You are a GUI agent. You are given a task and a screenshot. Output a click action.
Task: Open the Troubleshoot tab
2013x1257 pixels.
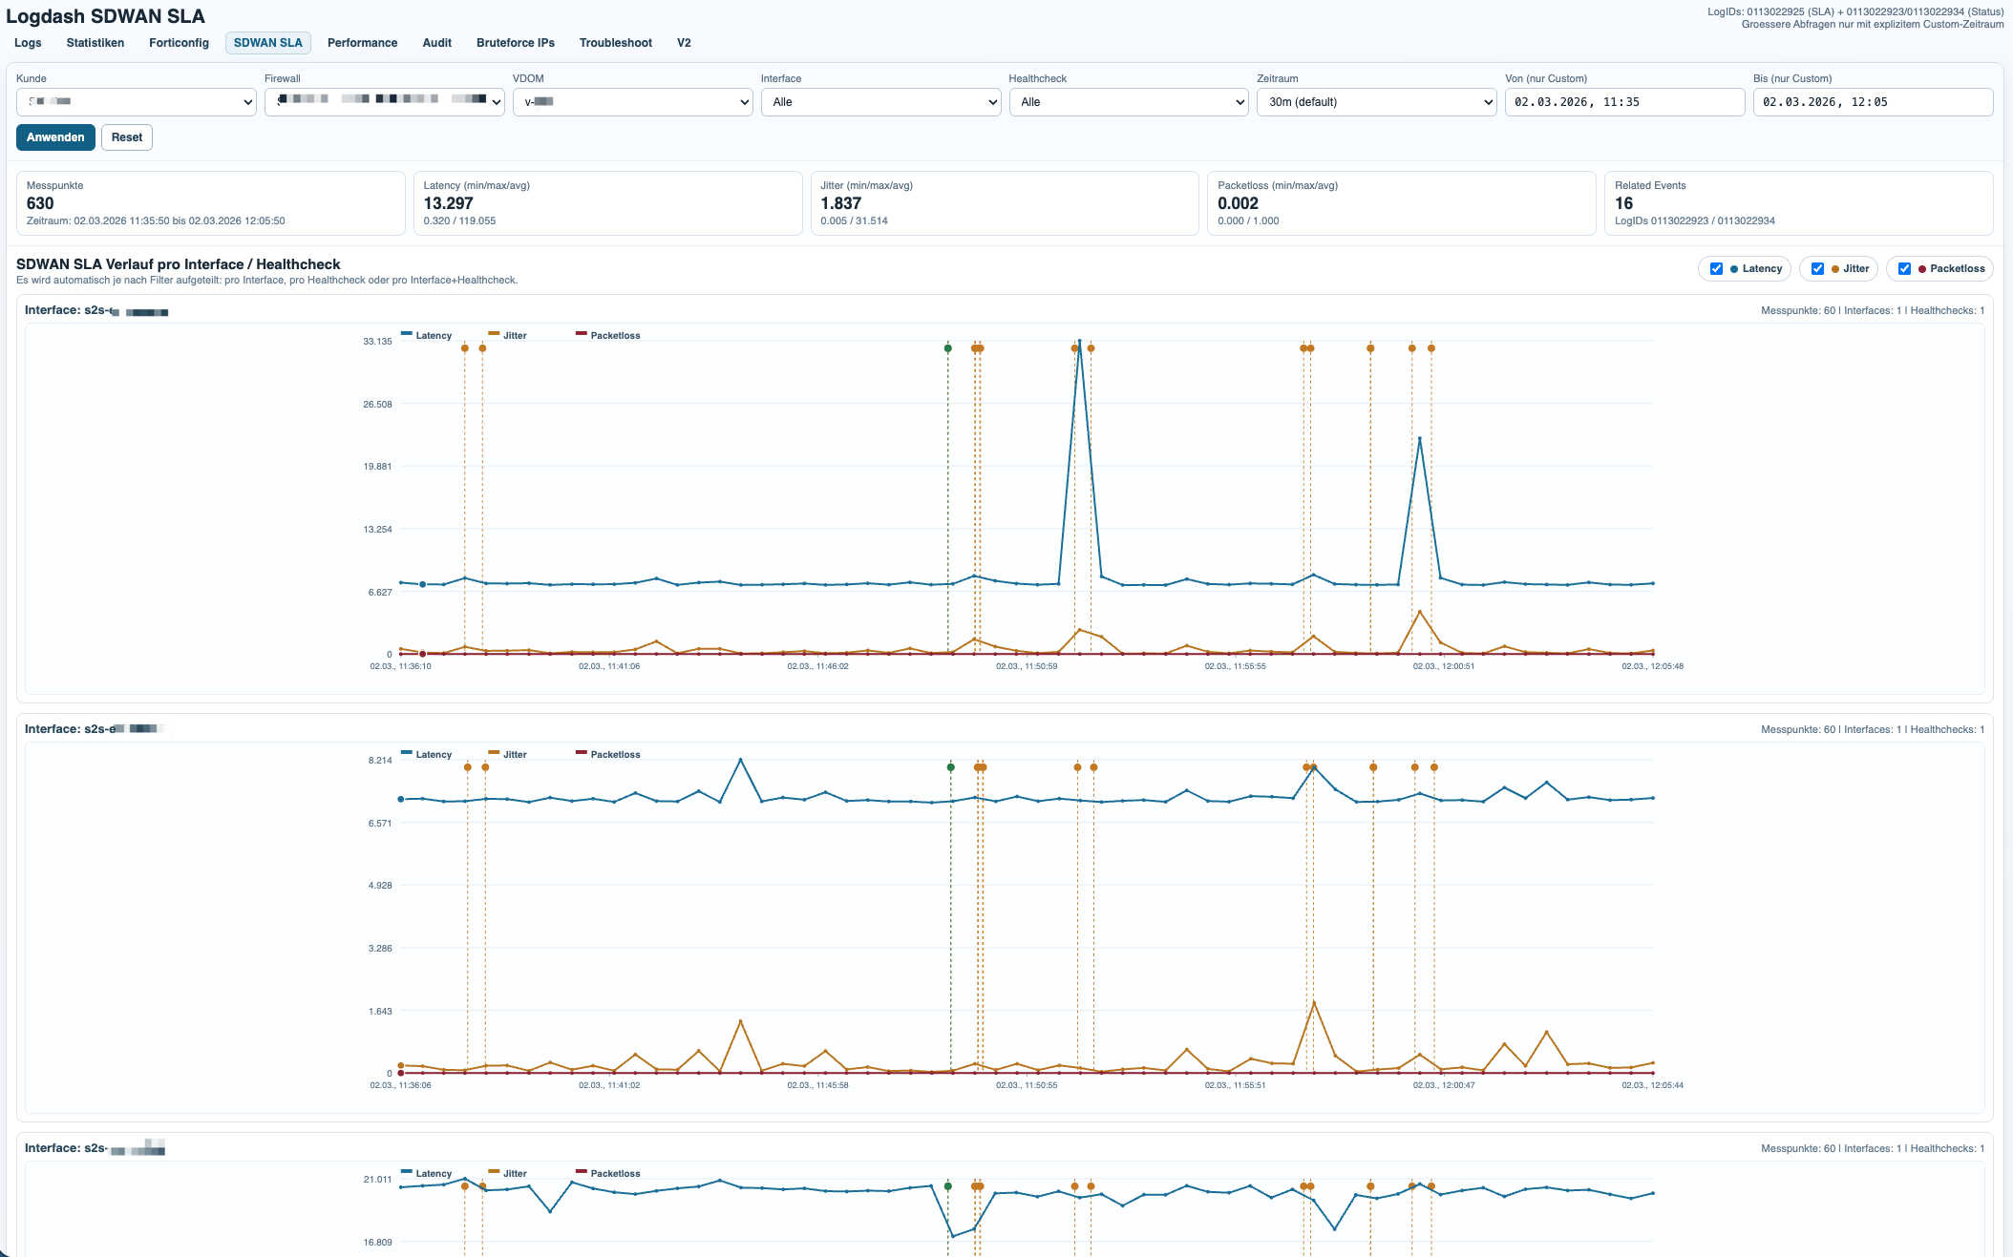615,43
